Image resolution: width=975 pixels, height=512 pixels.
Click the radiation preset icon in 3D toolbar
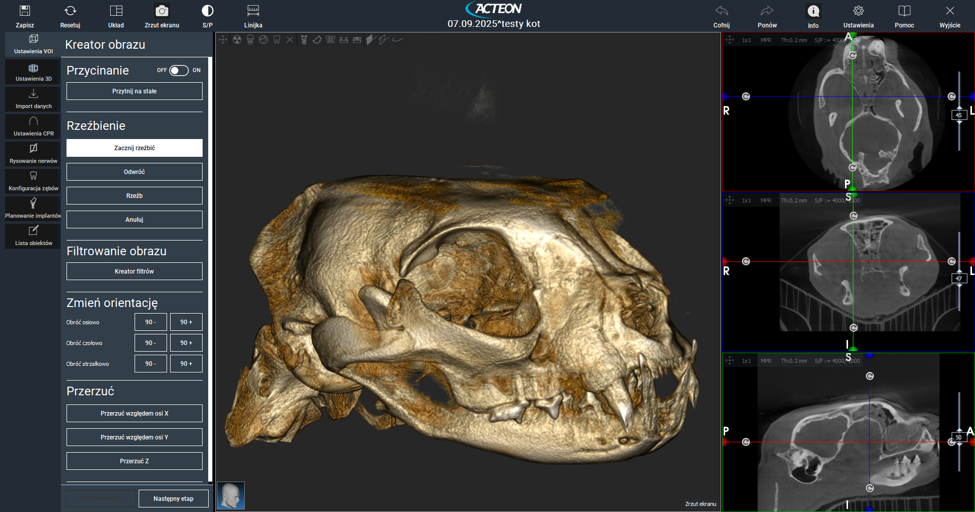point(237,40)
